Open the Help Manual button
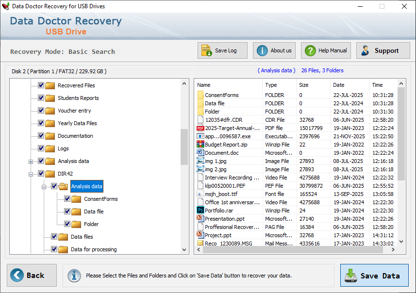 (326, 50)
